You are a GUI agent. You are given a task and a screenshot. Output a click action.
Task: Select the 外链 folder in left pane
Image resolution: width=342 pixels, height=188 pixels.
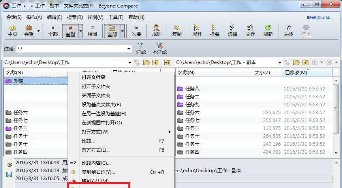(36, 81)
